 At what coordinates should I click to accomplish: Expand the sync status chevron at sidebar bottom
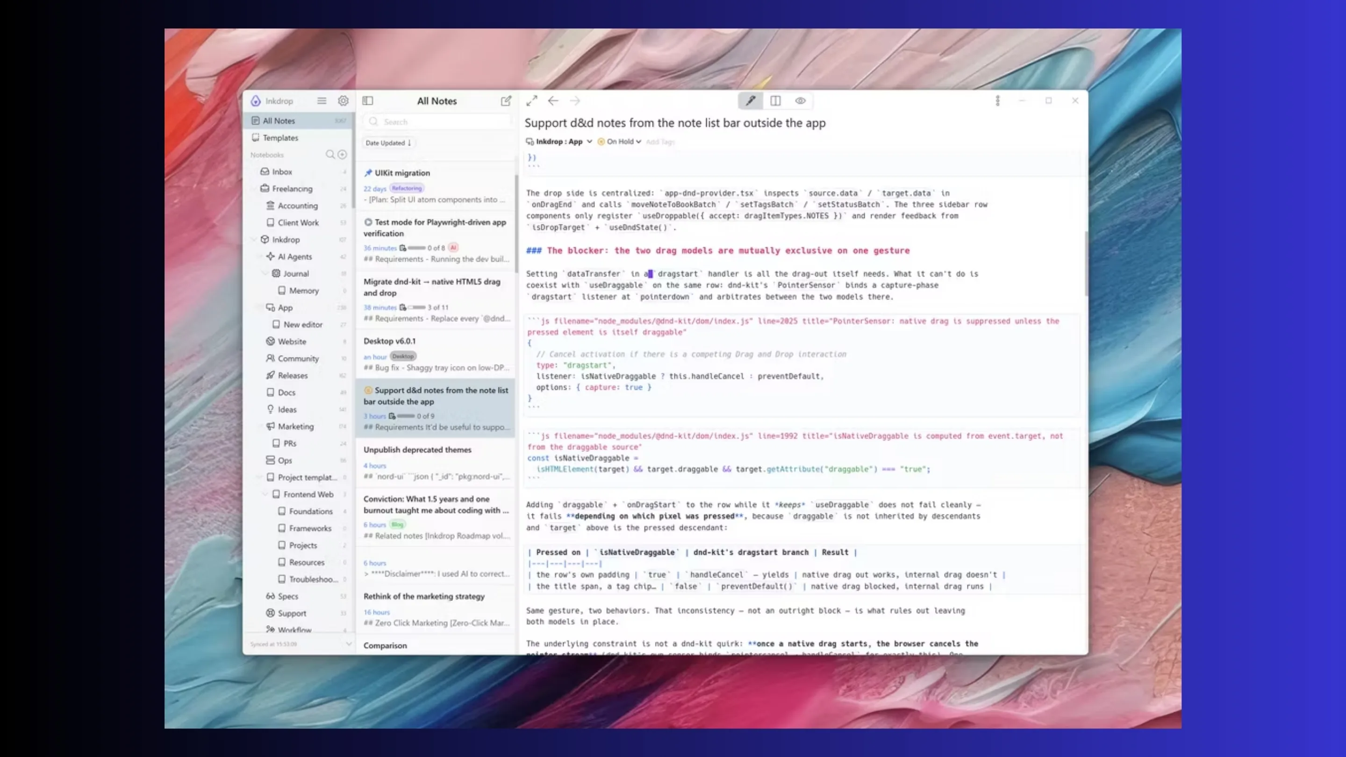(349, 643)
